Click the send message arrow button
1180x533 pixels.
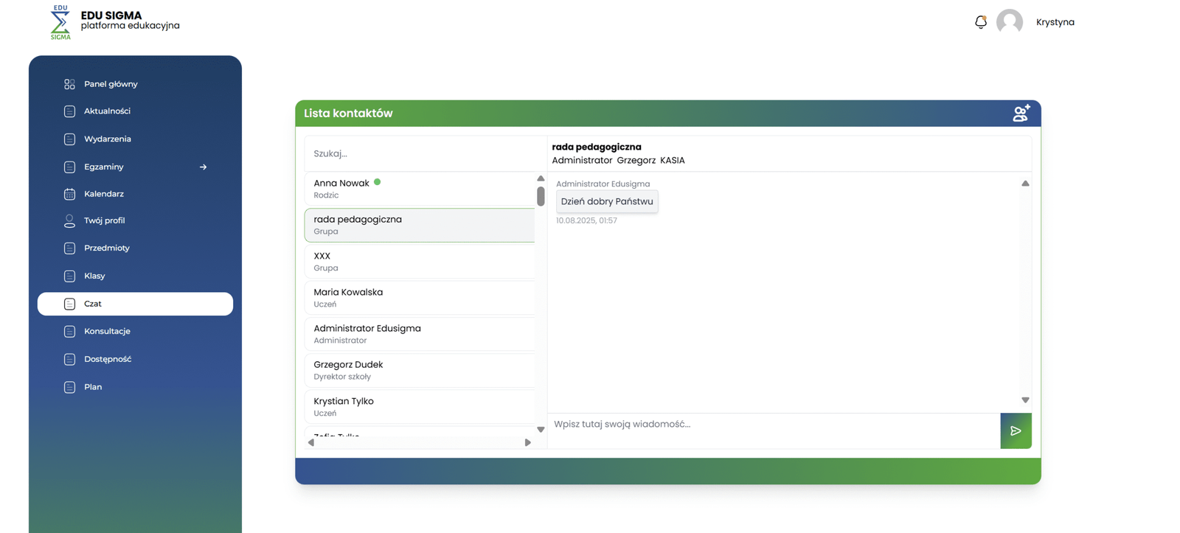point(1016,431)
